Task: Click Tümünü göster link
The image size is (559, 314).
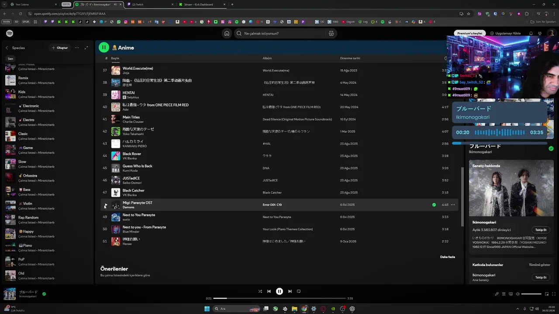Action: (x=539, y=265)
